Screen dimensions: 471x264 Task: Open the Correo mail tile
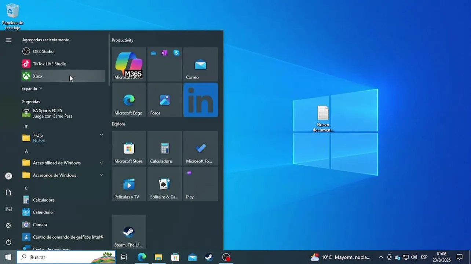[201, 64]
